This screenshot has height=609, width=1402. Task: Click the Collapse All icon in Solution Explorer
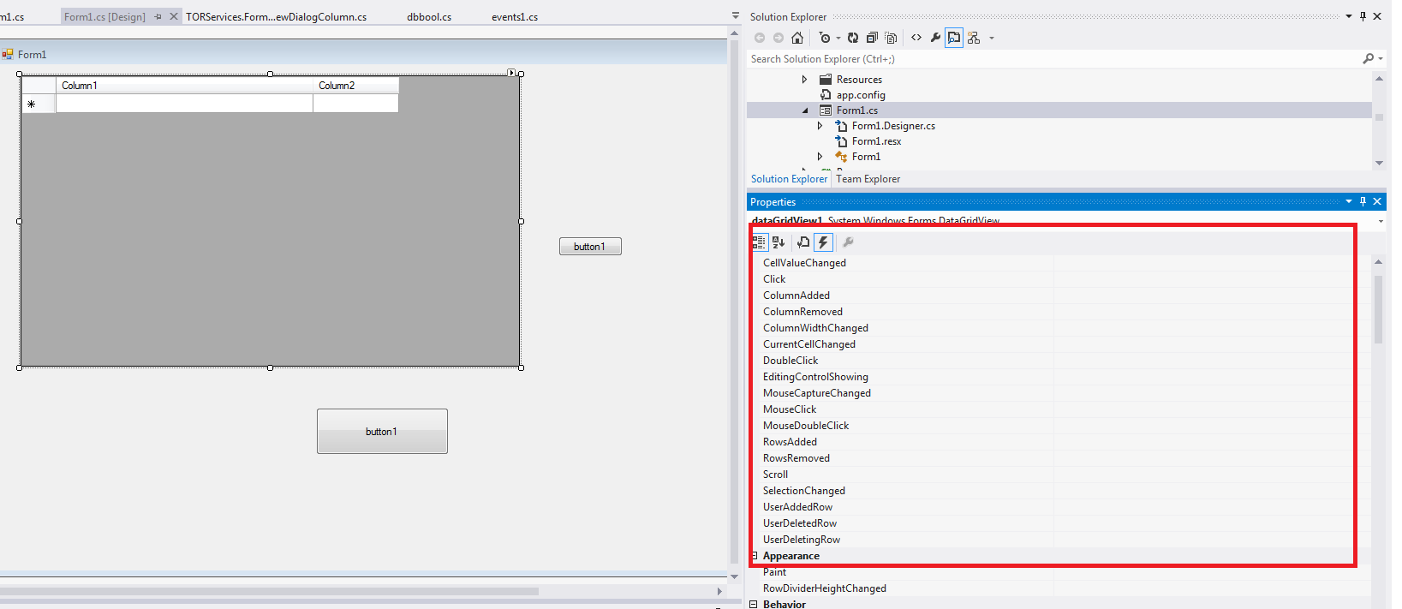tap(872, 38)
